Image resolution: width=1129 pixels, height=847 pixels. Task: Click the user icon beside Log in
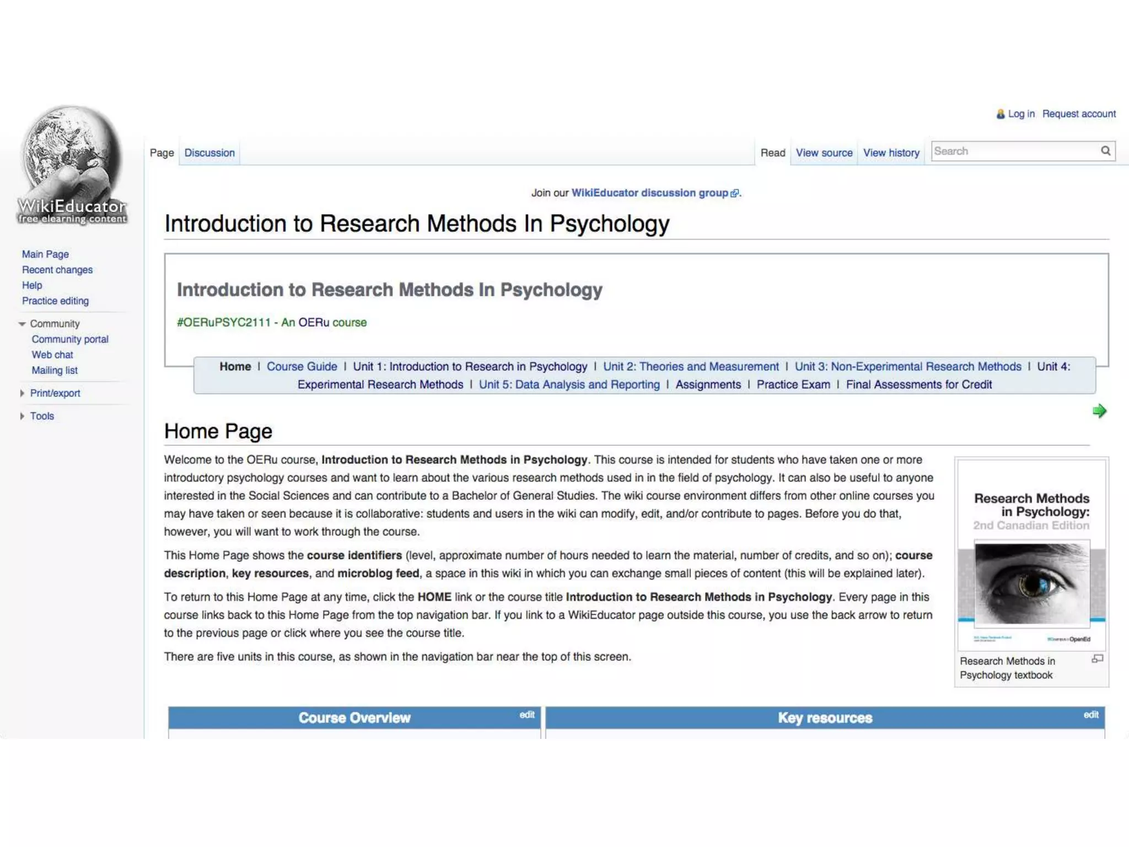tap(1001, 114)
